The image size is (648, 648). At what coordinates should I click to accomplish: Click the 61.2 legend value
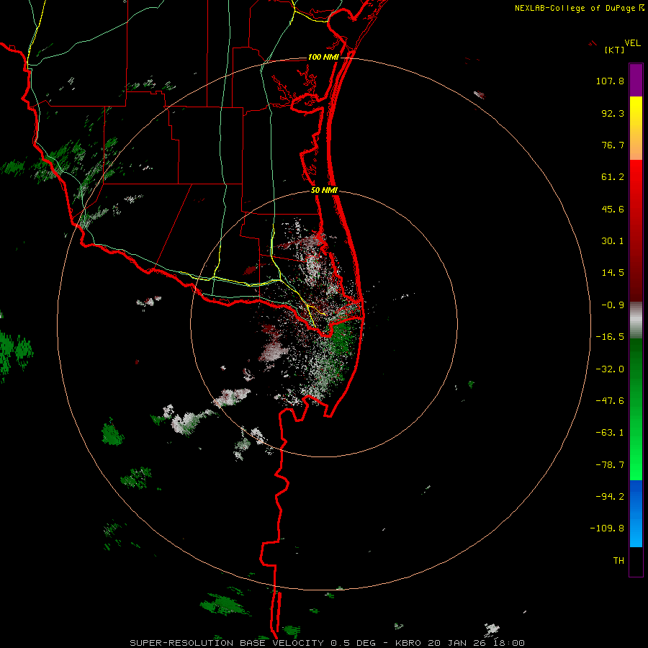pos(613,177)
